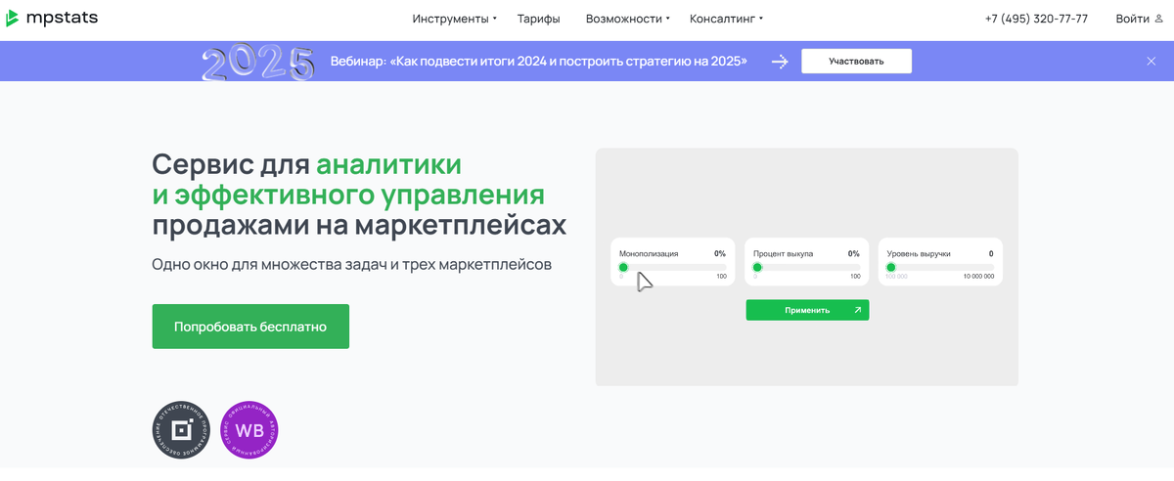1174x481 pixels.
Task: Click the arrow icon in the webinar banner
Action: [x=780, y=61]
